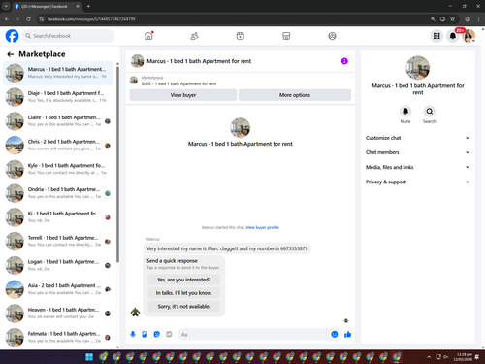The width and height of the screenshot is (485, 364).
Task: Reload the page with the browser refresh icon
Action: pyautogui.click(x=28, y=19)
